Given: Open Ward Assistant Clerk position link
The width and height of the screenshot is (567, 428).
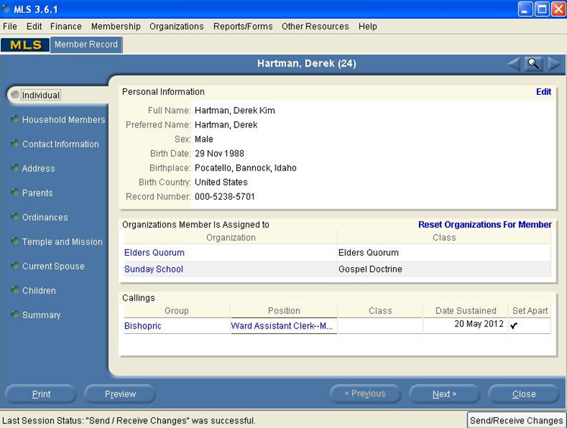Looking at the screenshot, I should [282, 326].
